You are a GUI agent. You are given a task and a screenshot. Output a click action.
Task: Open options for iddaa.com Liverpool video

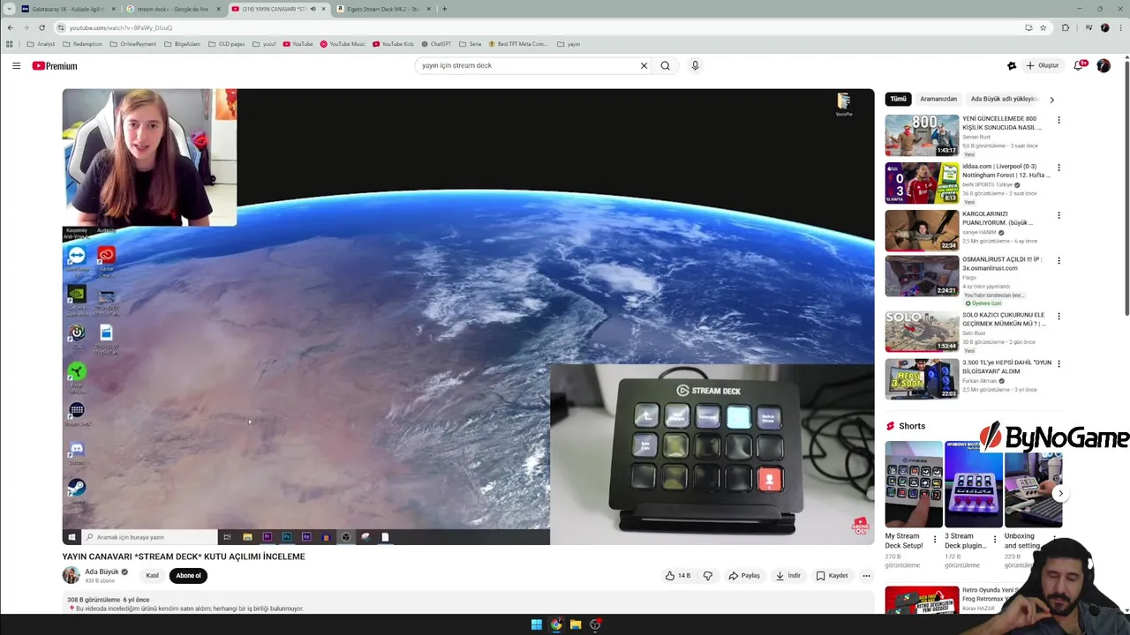tap(1058, 168)
